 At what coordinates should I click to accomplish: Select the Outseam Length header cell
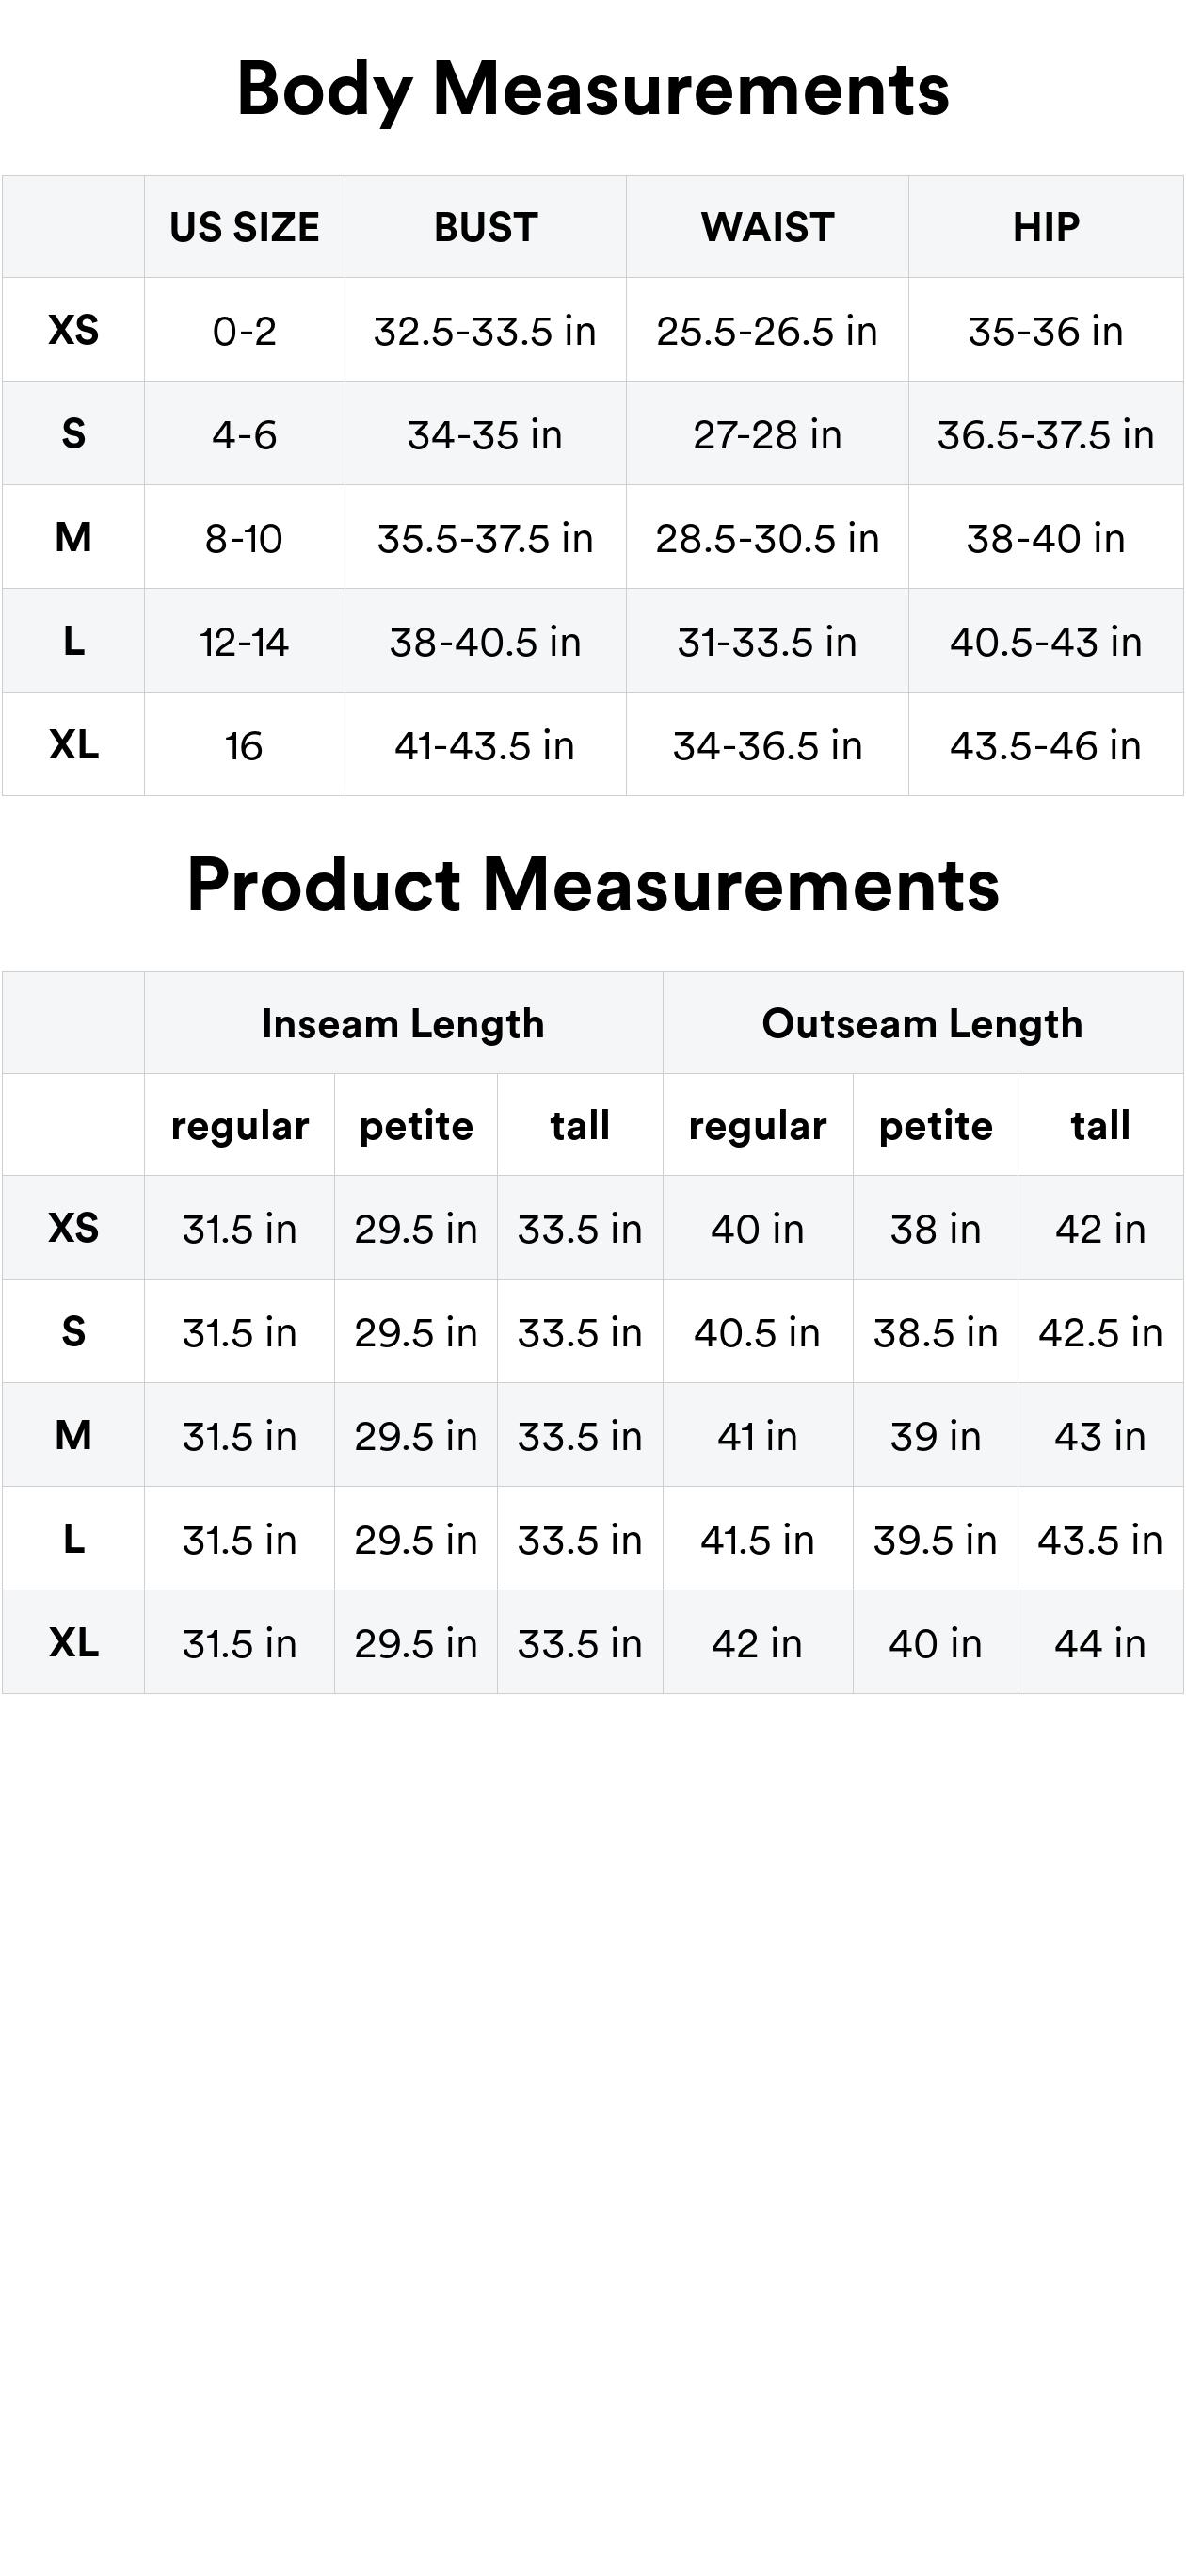pos(922,1024)
